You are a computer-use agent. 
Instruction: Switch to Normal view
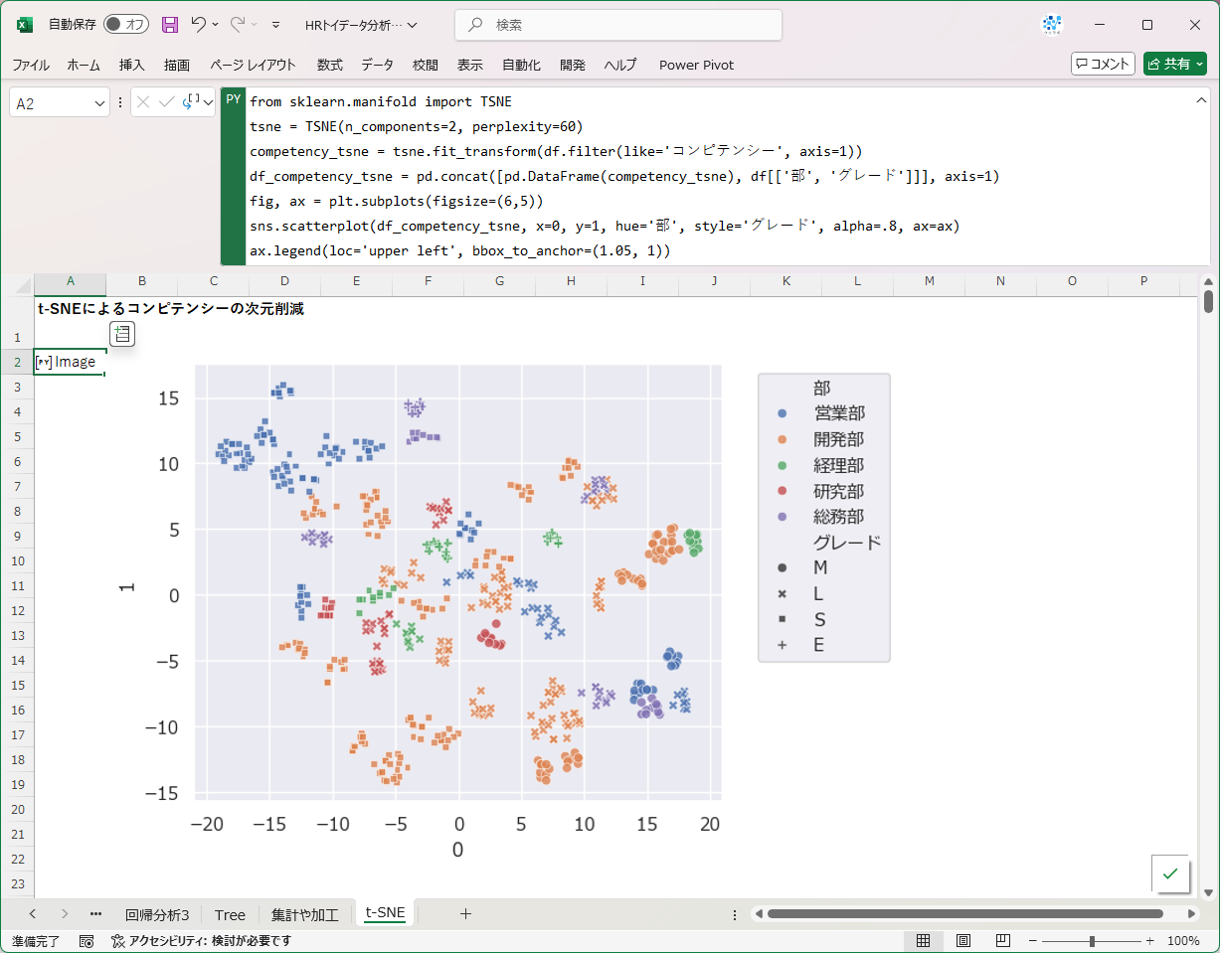923,941
